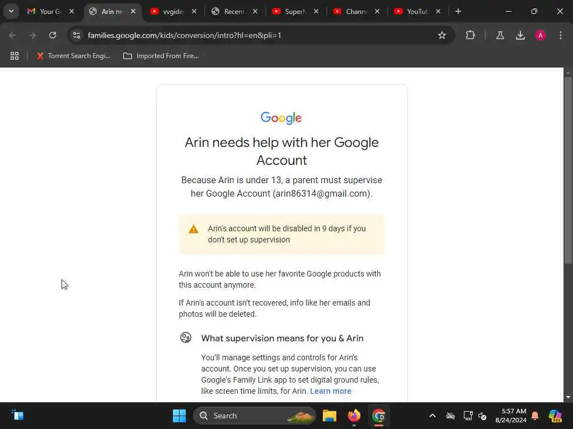573x429 pixels.
Task: Open the Copilot preview icon
Action: [x=555, y=416]
